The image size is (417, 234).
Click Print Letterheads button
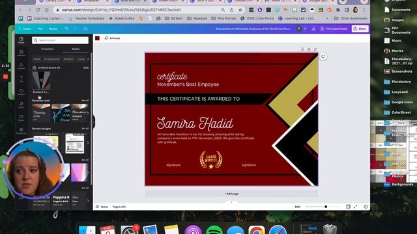click(334, 29)
